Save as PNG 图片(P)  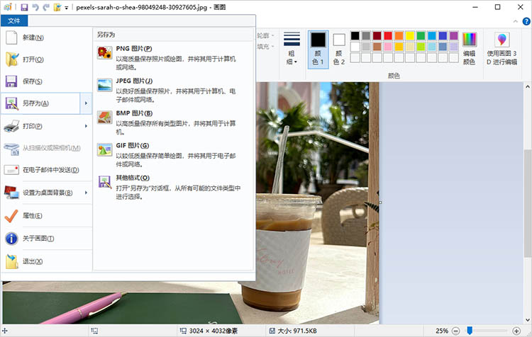pyautogui.click(x=174, y=58)
